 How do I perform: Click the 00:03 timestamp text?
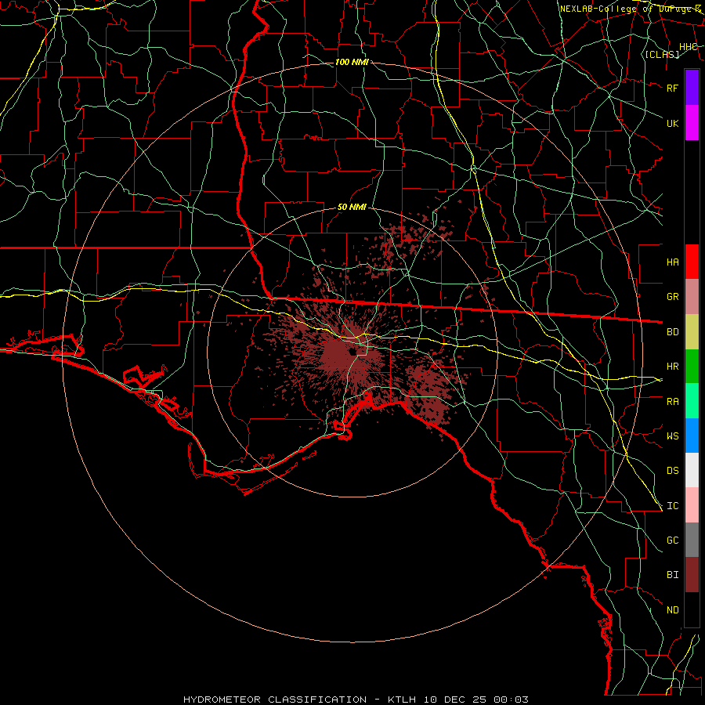tap(511, 700)
